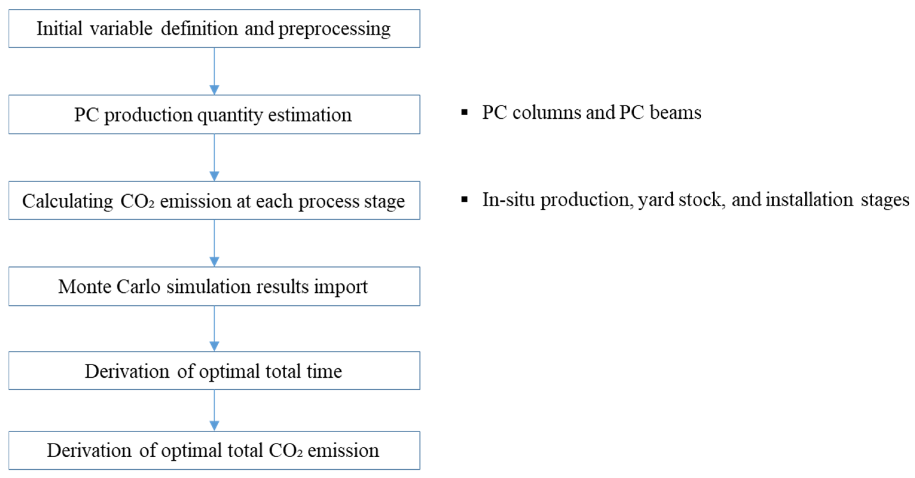The height and width of the screenshot is (478, 915).
Task: Select the Derivation of optimal total time box
Action: click(214, 371)
